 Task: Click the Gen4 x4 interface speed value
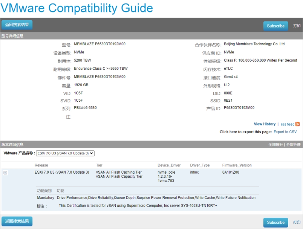(x=231, y=77)
